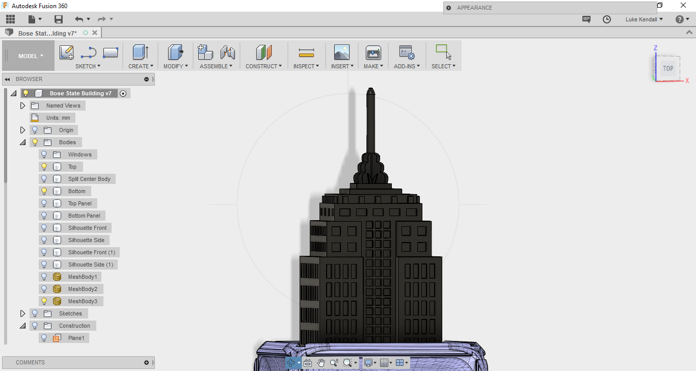The image size is (696, 371).
Task: Click the Measure ruler icon
Action: pos(306,52)
